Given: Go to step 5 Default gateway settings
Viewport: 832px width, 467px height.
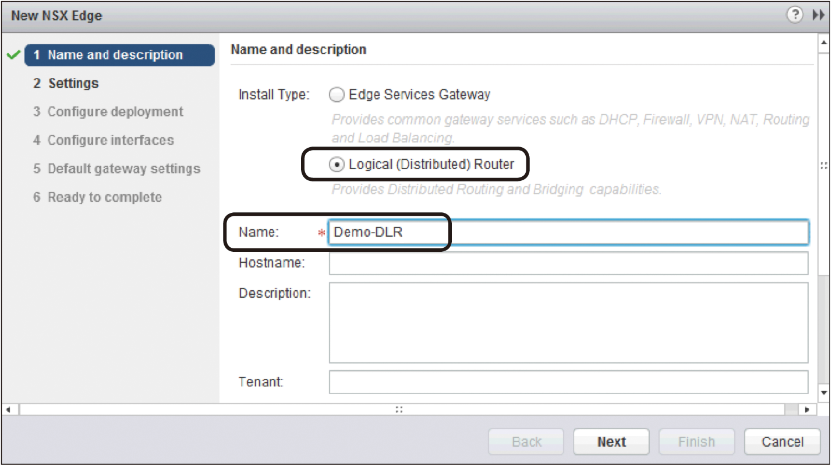Looking at the screenshot, I should click(116, 169).
